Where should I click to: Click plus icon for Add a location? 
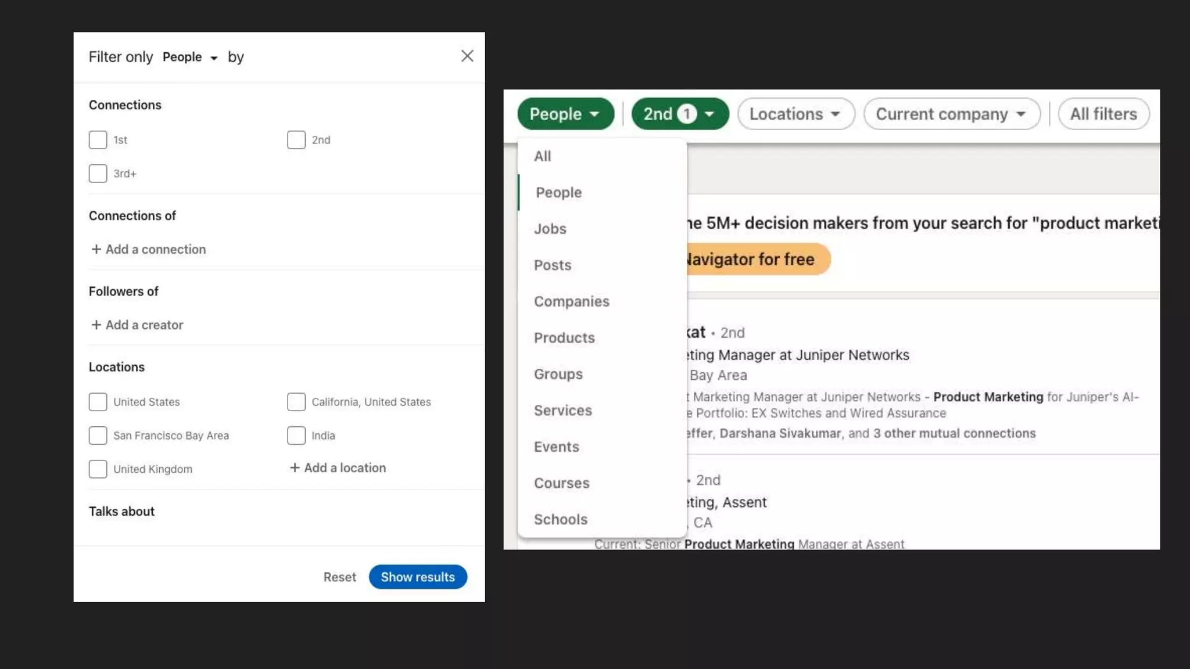click(x=295, y=467)
